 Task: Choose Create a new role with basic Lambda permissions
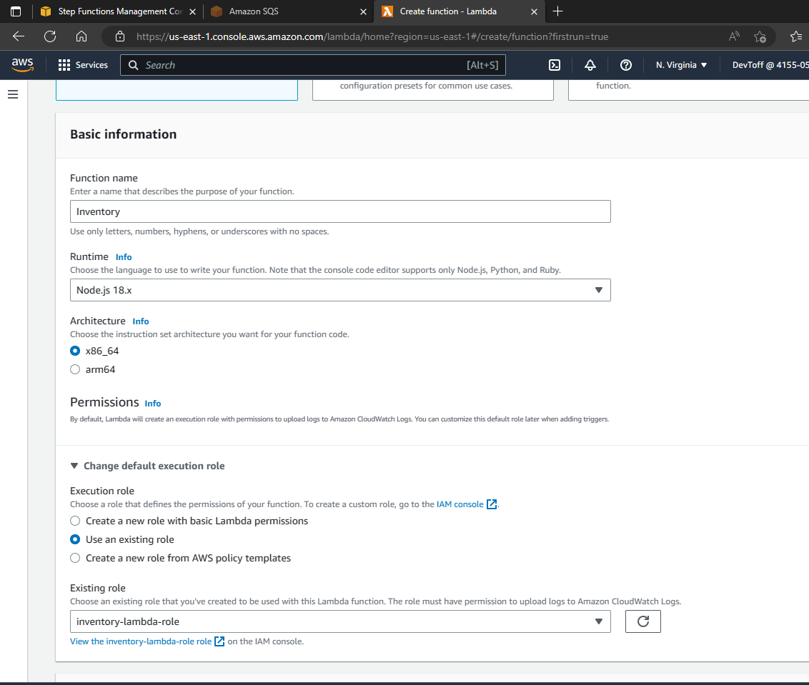pyautogui.click(x=75, y=521)
